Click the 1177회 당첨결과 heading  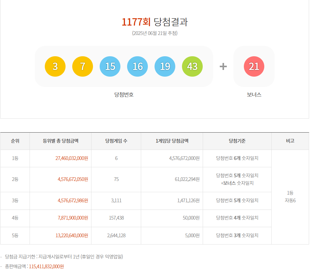[155, 22]
